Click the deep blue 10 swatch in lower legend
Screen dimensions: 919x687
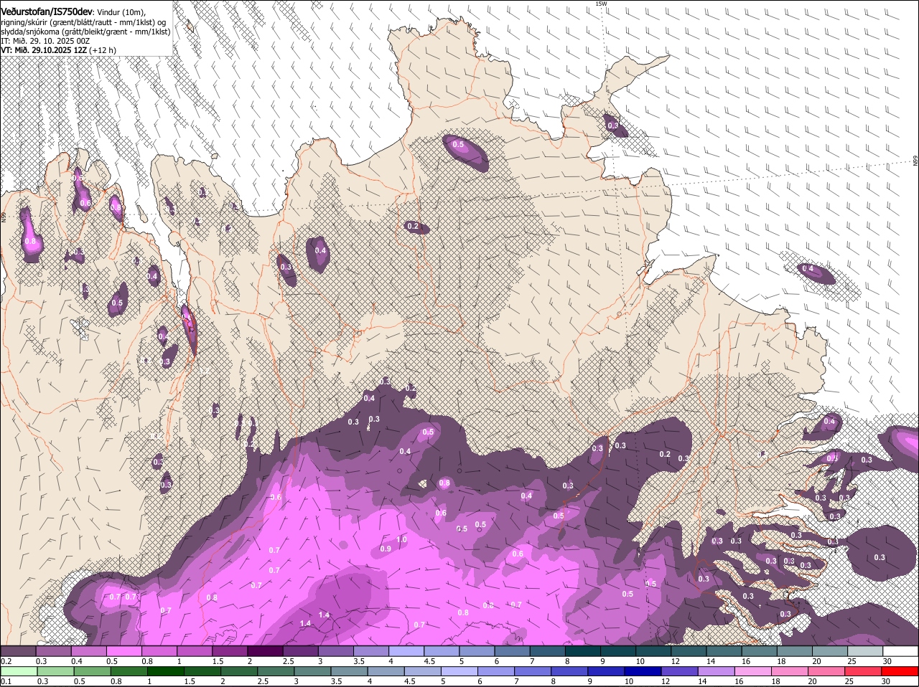pyautogui.click(x=643, y=671)
